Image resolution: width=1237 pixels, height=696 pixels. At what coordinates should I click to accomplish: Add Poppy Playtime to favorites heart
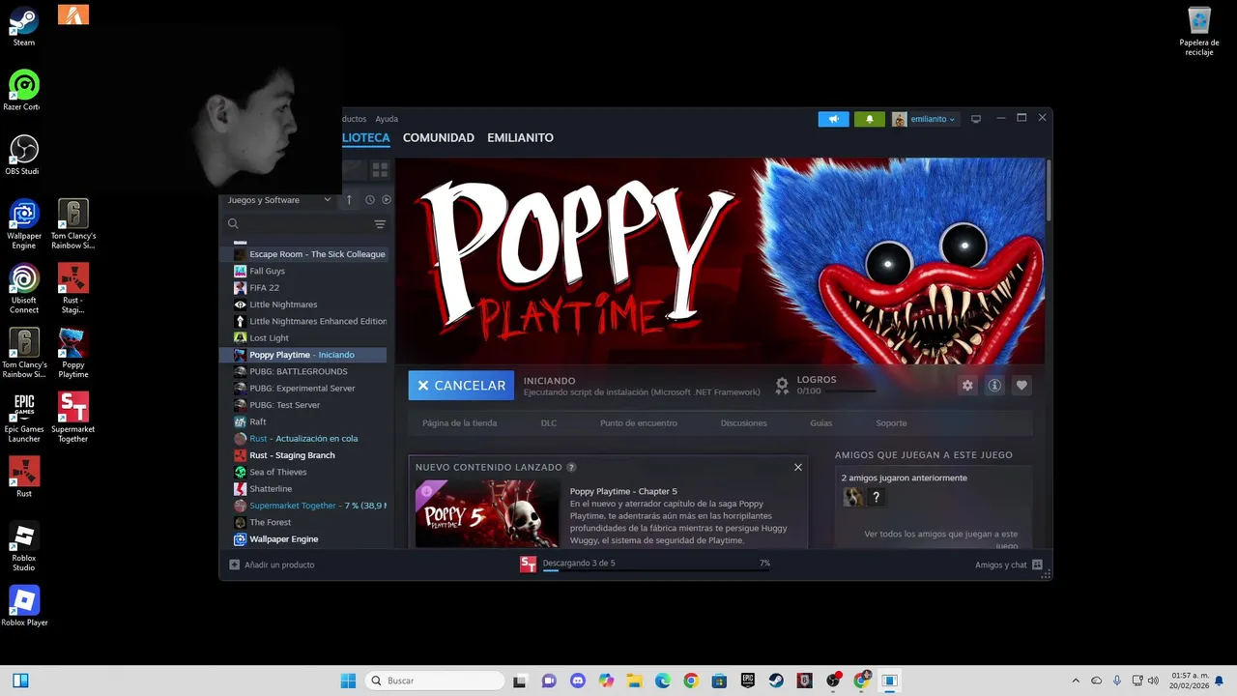pyautogui.click(x=1021, y=385)
